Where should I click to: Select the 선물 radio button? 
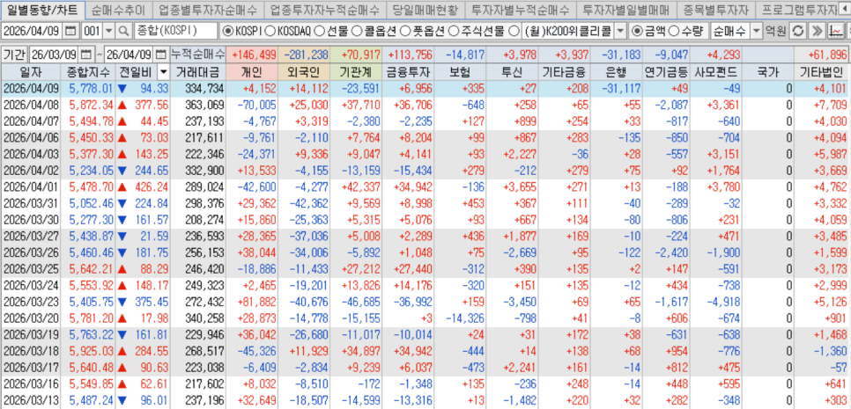[320, 31]
